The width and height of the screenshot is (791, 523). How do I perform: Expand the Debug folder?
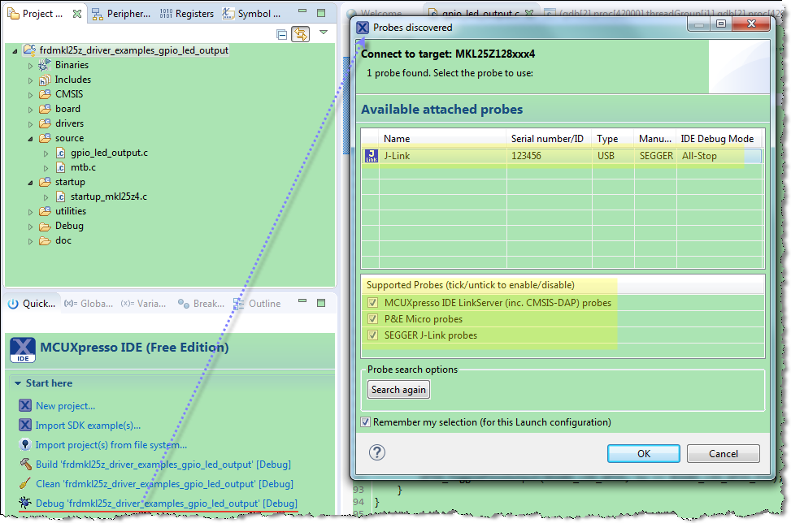30,227
